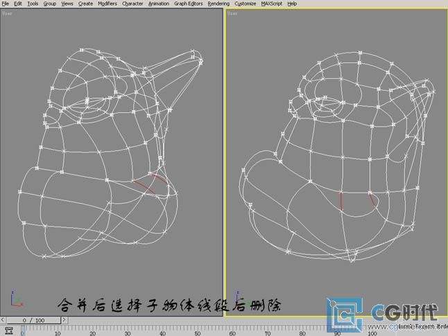Click frame 20 on the track bar
Screen dimensions: 448x336
[92, 333]
